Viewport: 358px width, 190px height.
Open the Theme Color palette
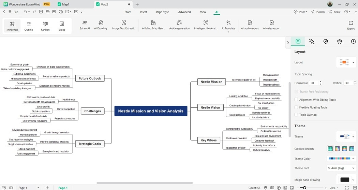click(341, 159)
